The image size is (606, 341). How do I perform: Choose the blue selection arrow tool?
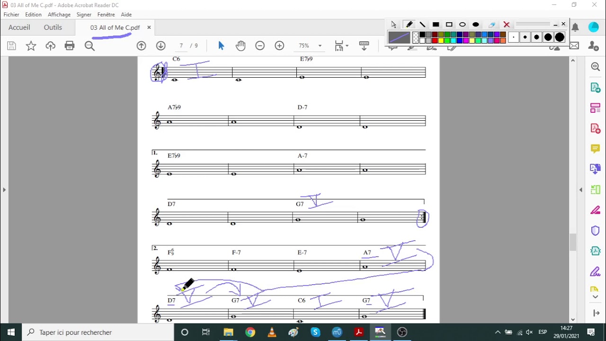point(221,45)
